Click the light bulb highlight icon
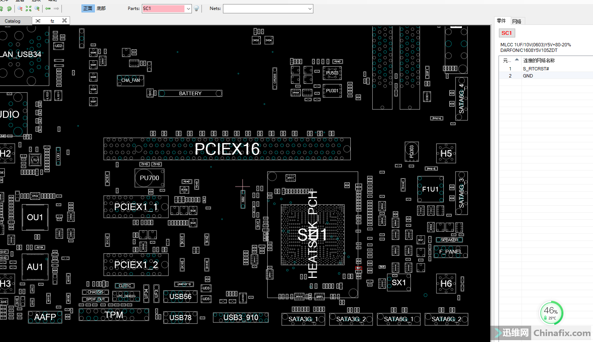Image resolution: width=593 pixels, height=342 pixels. pos(197,9)
